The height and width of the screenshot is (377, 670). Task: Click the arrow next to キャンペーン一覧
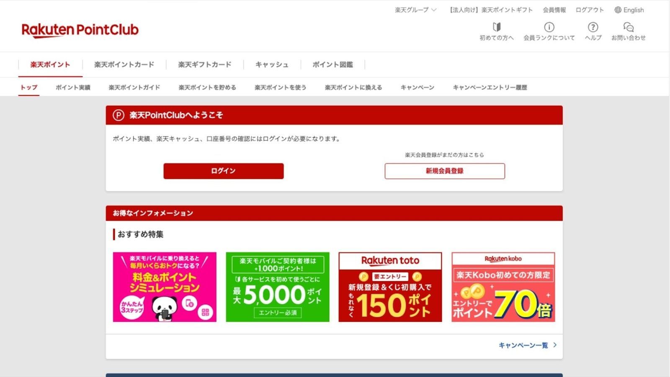555,345
